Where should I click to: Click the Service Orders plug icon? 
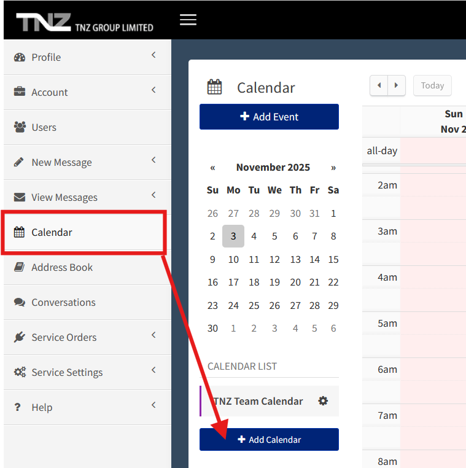click(20, 337)
